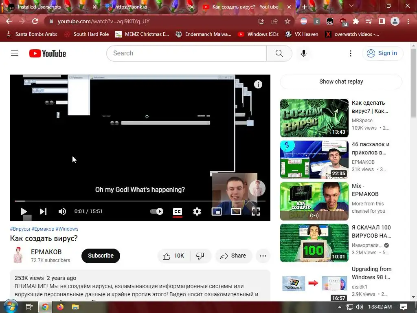
Task: Toggle browser side panel
Action: pyautogui.click(x=382, y=21)
